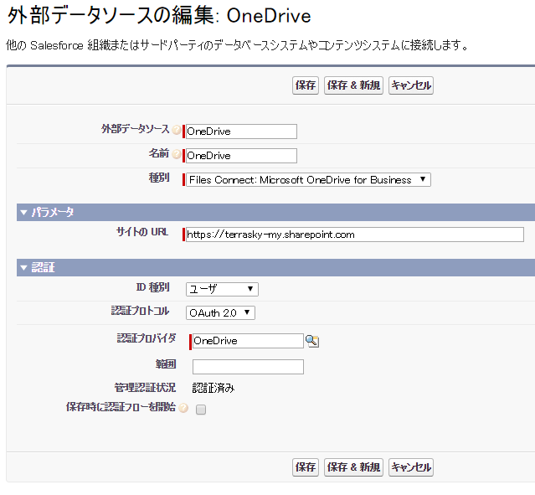The width and height of the screenshot is (535, 495).
Task: Open the 種別 Files Connect dropdown
Action: pyautogui.click(x=308, y=179)
